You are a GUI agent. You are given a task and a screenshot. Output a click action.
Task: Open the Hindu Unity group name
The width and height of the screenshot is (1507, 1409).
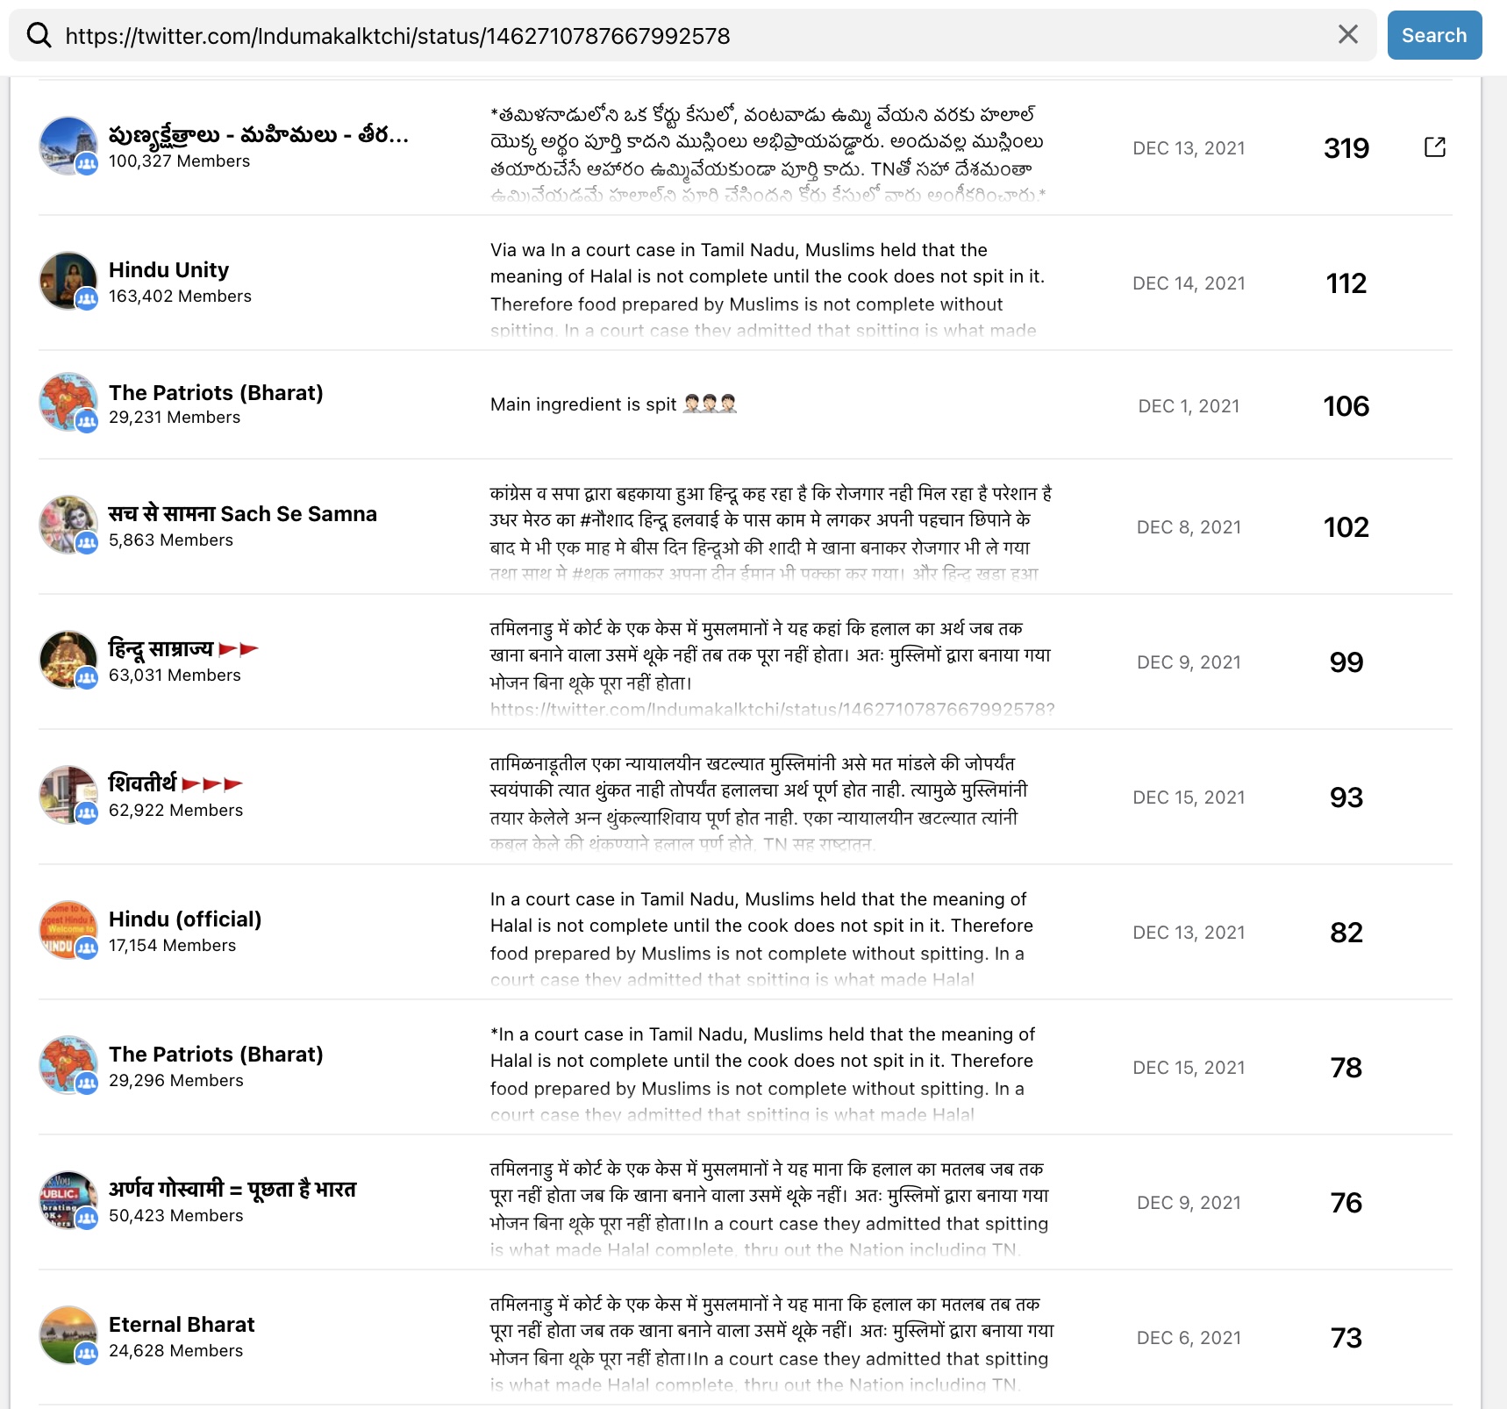tap(168, 269)
